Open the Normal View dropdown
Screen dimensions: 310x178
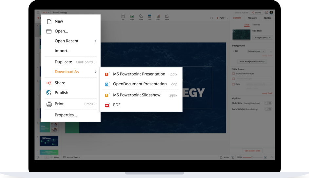[x=71, y=157]
